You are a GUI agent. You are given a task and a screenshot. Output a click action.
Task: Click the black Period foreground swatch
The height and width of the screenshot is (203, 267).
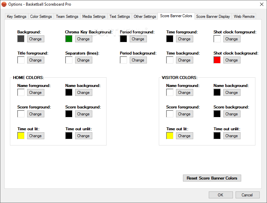click(x=123, y=39)
